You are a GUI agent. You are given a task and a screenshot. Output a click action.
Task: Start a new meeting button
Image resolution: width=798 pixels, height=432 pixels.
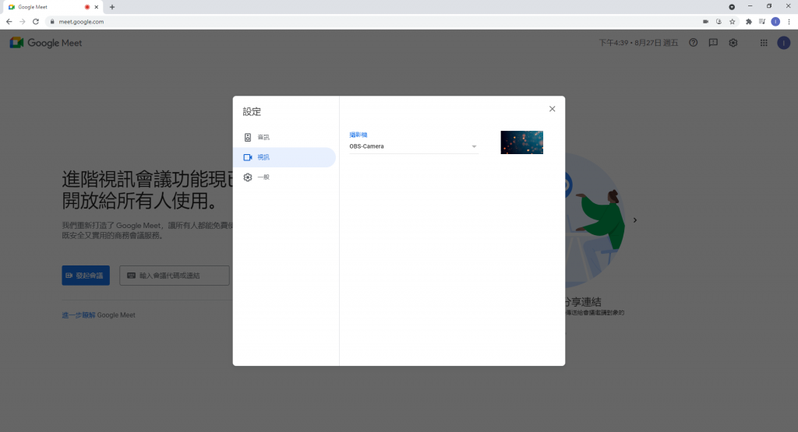pos(86,275)
